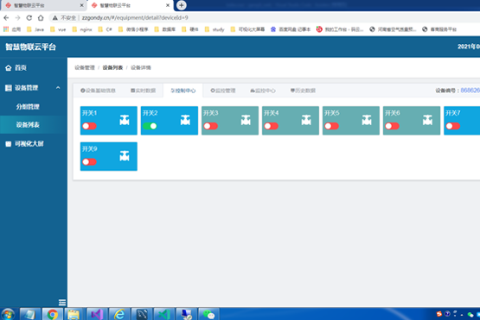480x320 pixels.
Task: Open Internet Explorer from the taskbar
Action: pos(119,314)
